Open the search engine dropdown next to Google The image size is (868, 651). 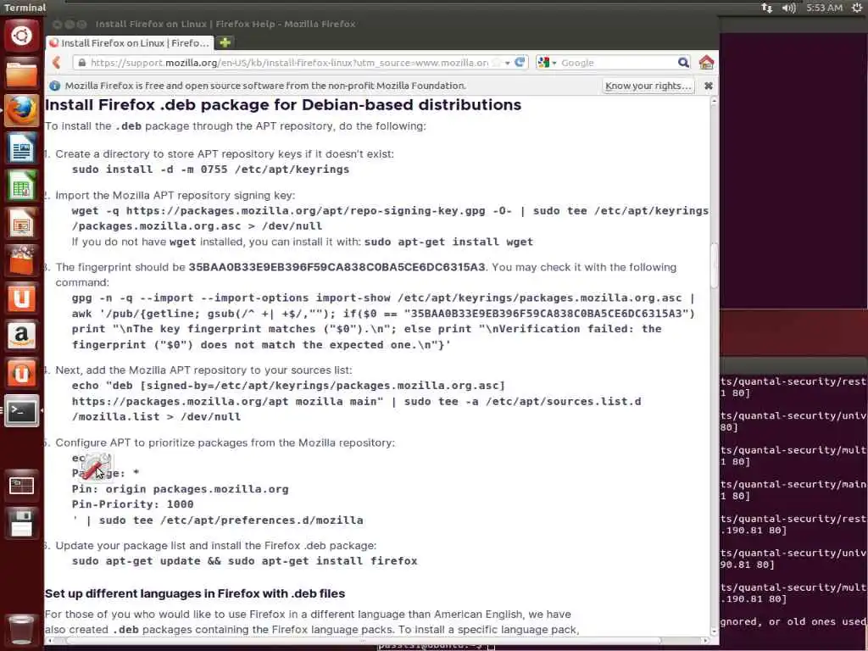click(x=547, y=63)
